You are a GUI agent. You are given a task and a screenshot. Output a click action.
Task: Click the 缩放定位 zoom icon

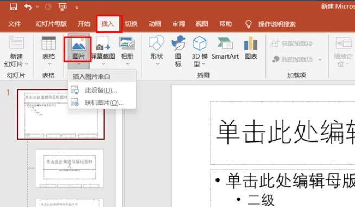[x=344, y=43]
